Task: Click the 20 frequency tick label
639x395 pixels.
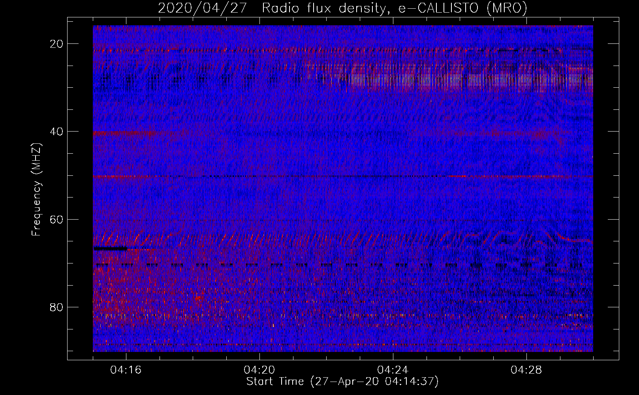Action: click(56, 44)
